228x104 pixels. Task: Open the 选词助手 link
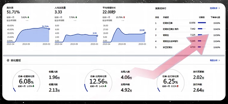coord(213,8)
